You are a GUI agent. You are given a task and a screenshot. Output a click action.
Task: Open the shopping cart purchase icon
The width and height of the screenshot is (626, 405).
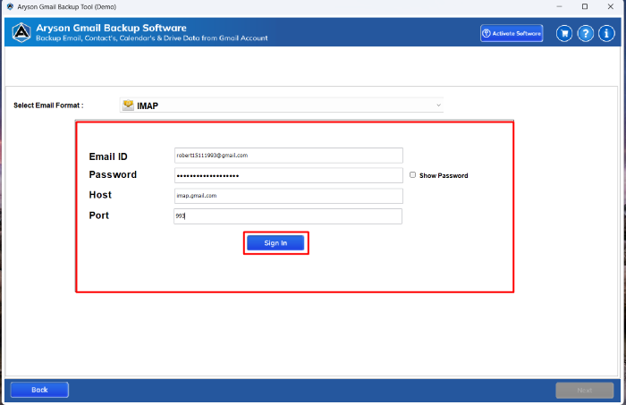point(564,33)
